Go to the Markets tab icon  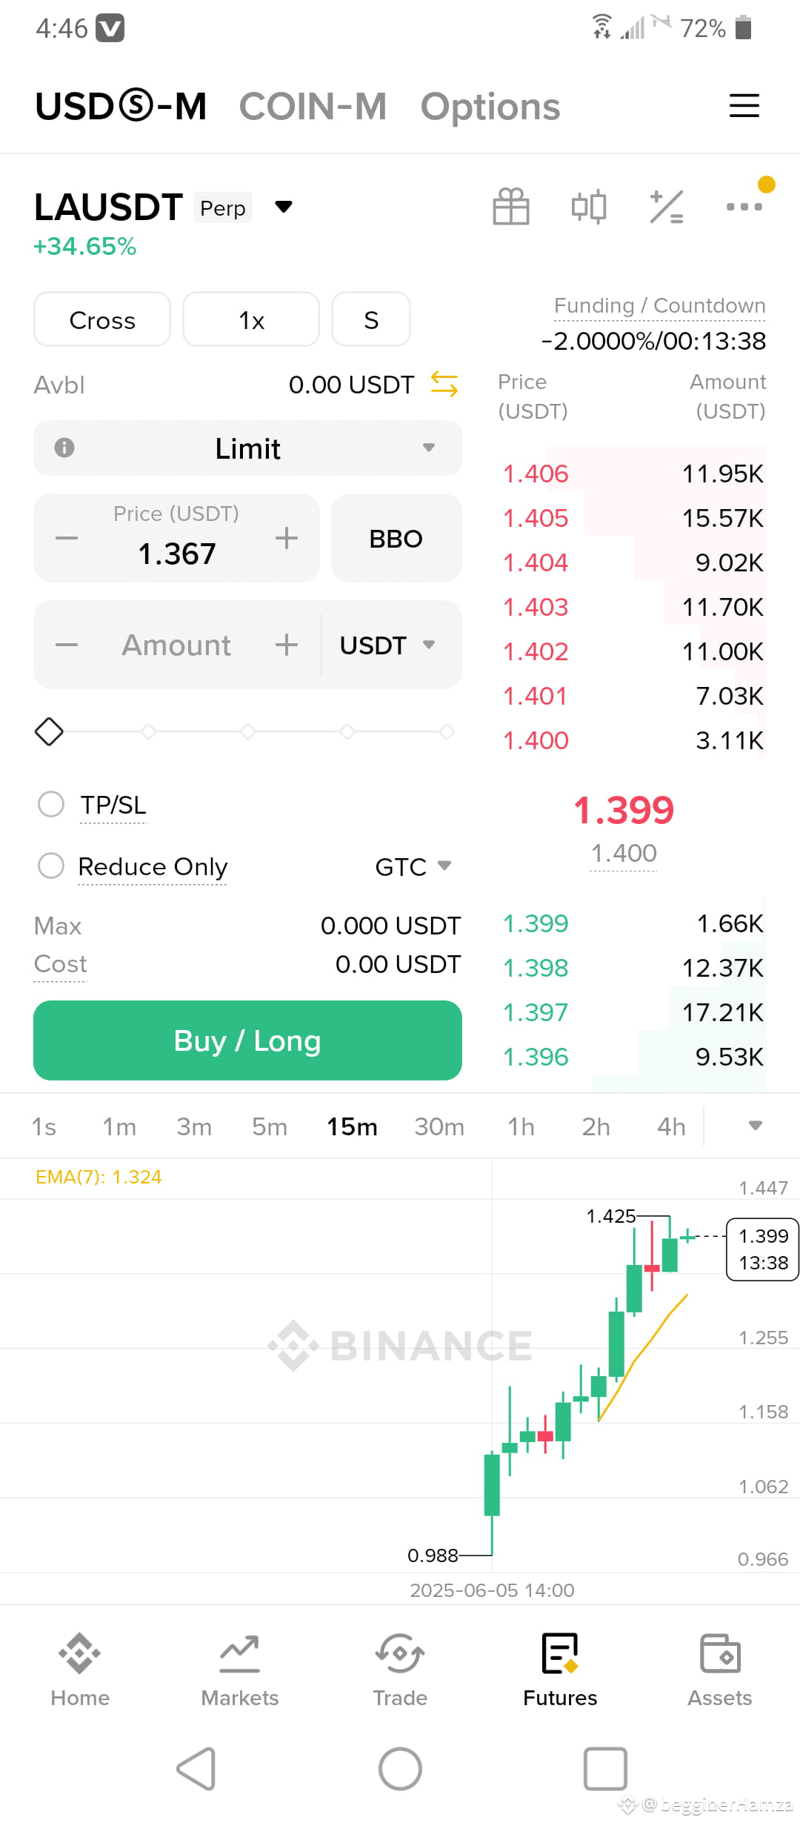pos(240,1654)
